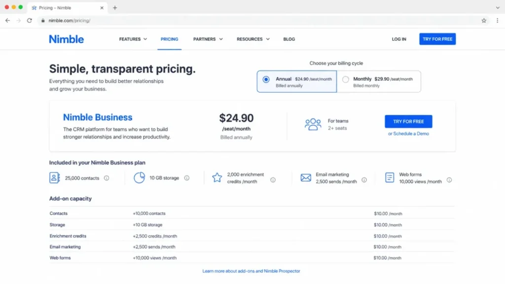Bookmark this page with the star icon

pos(484,20)
